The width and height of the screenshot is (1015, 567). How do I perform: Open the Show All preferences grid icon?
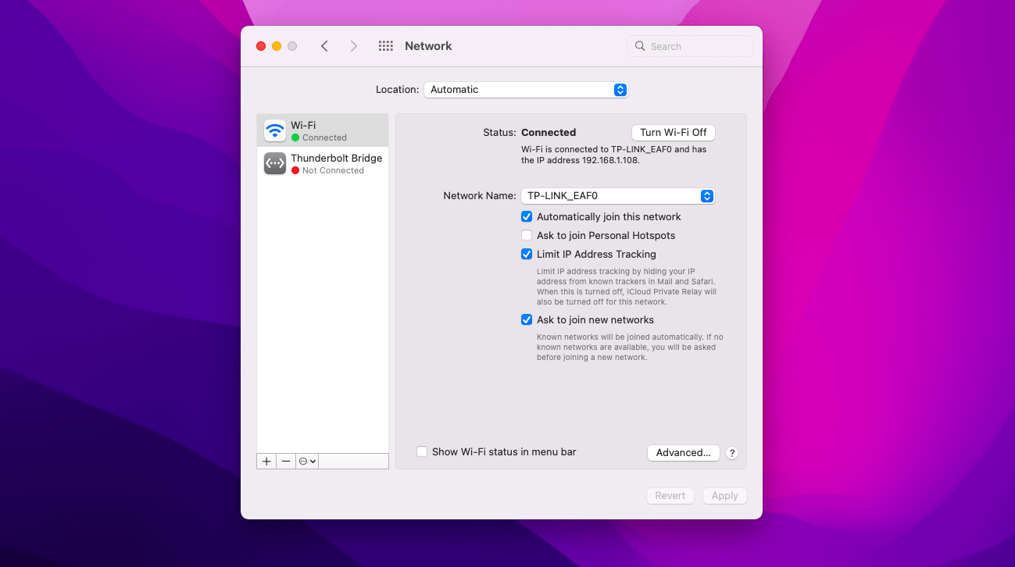point(385,46)
